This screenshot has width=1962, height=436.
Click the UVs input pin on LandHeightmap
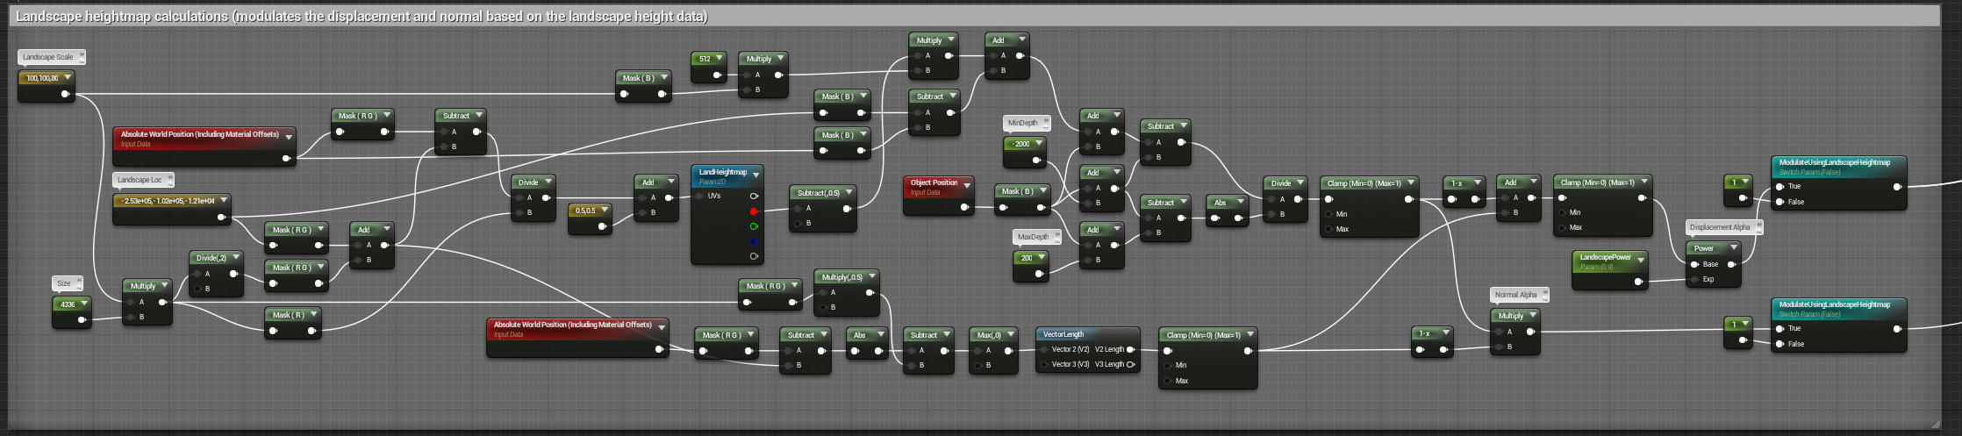tap(700, 196)
